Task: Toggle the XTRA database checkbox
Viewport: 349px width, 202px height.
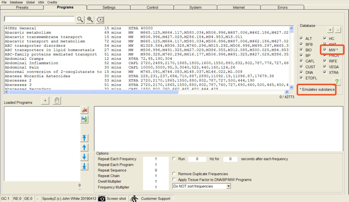Action: [x=325, y=72]
